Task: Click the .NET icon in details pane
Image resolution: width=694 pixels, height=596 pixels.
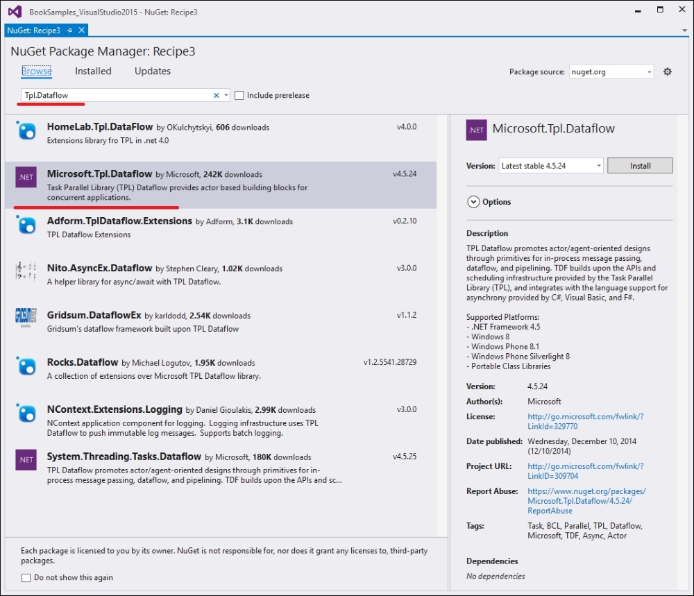Action: point(476,130)
